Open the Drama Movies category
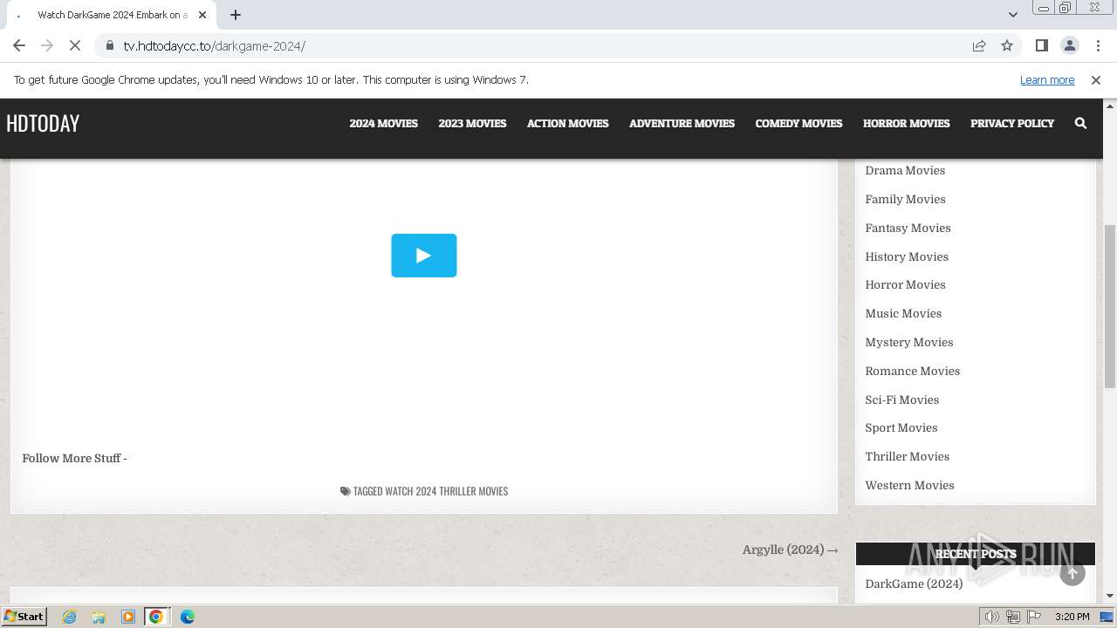Image resolution: width=1117 pixels, height=628 pixels. click(x=905, y=170)
